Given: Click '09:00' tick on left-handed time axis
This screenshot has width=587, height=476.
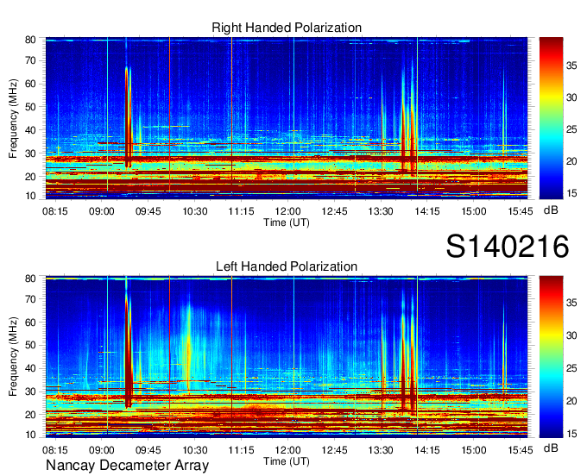Looking at the screenshot, I should pos(102,449).
